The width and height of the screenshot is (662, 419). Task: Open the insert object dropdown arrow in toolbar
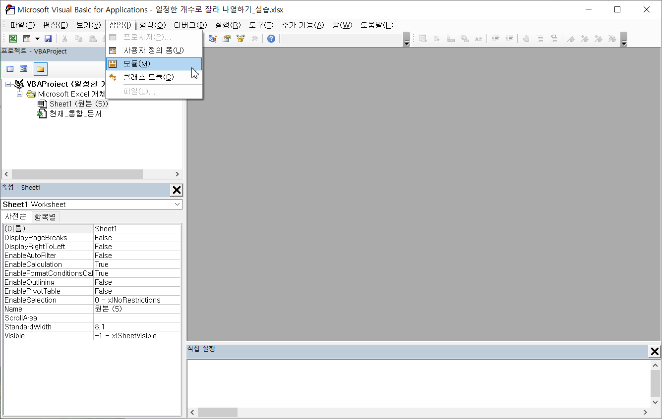point(37,39)
